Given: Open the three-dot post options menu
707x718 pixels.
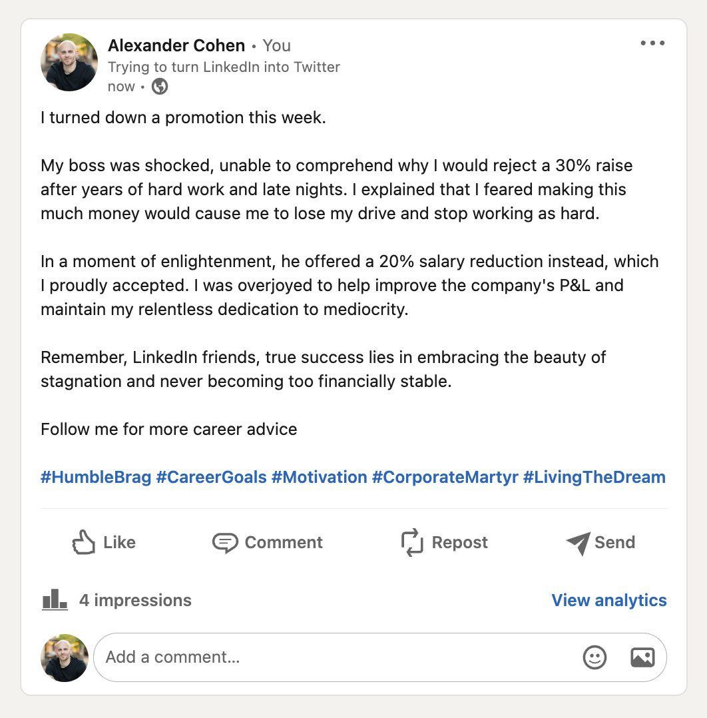Looking at the screenshot, I should [652, 43].
